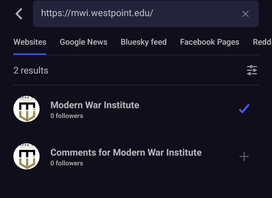272x198 pixels.
Task: Go back with the left chevron arrow
Action: point(19,14)
